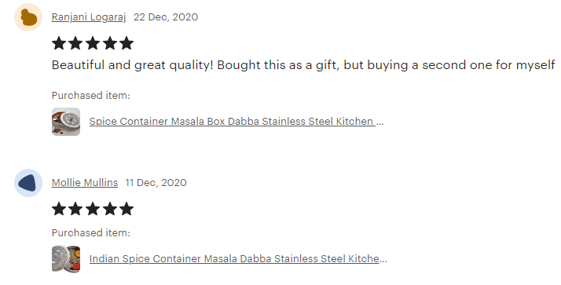This screenshot has height=285, width=561.
Task: Click the Purchased item label under Mollie's review
Action: pos(91,233)
